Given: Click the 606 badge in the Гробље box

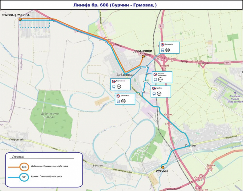Looking at the screenshot, I should click(159, 94).
